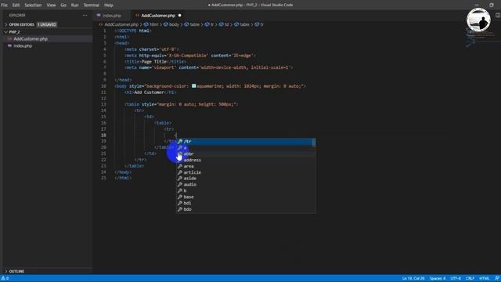The height and width of the screenshot is (282, 501).
Task: Pick the base tag suggestion
Action: click(x=246, y=197)
